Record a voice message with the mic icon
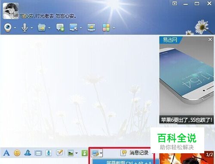This screenshot has width=215, height=164. [x=49, y=153]
